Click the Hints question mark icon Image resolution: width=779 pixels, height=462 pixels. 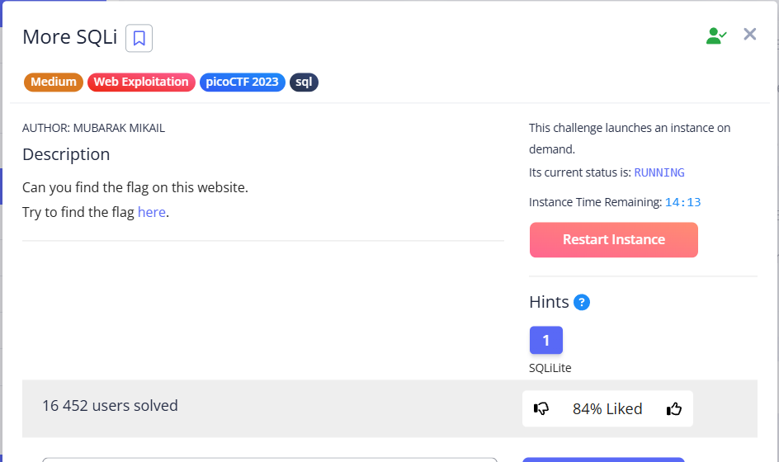click(x=582, y=302)
